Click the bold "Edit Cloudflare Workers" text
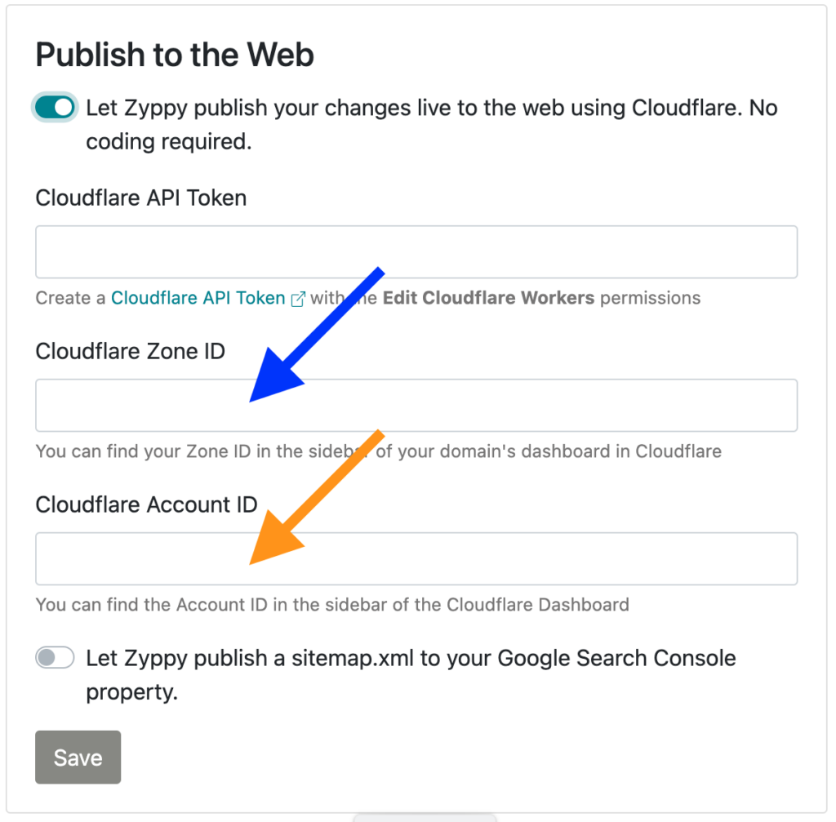The image size is (836, 822). [488, 298]
